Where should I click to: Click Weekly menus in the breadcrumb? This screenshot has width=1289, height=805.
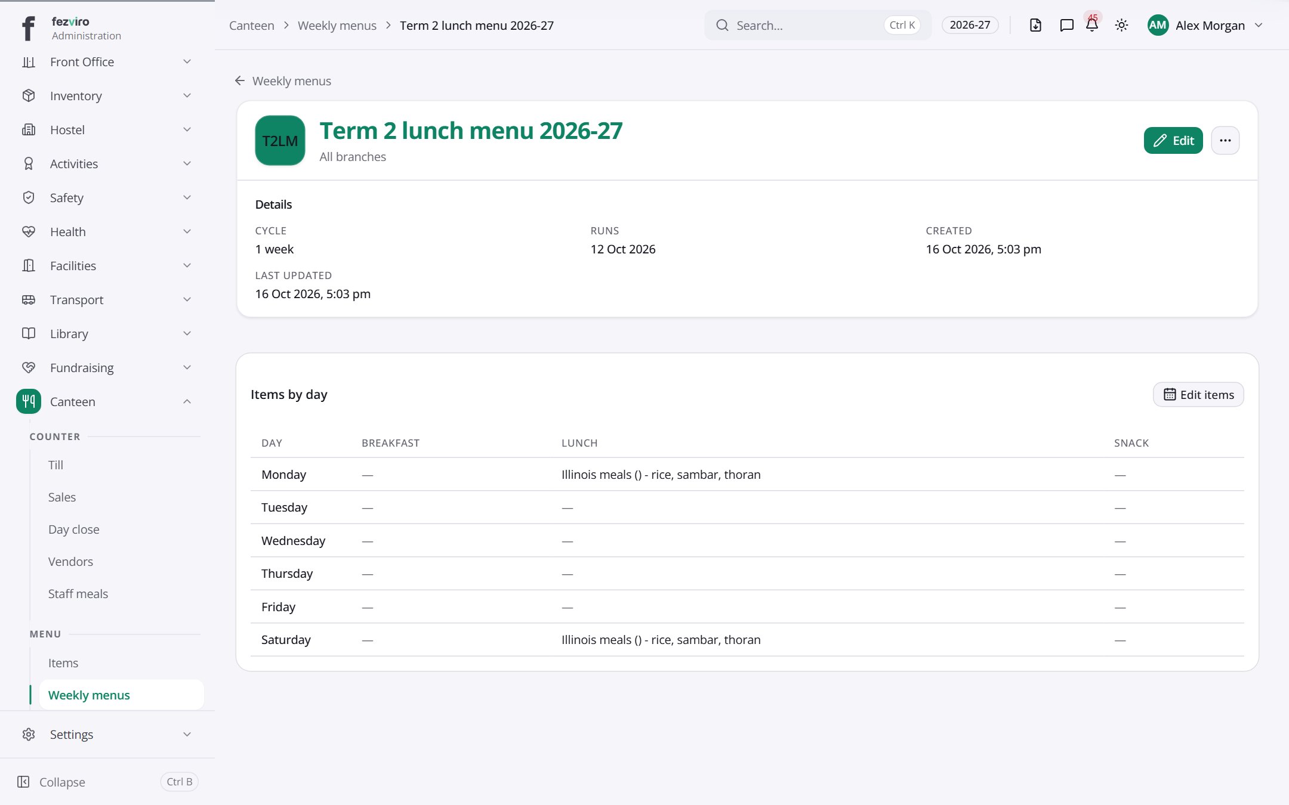(x=337, y=26)
